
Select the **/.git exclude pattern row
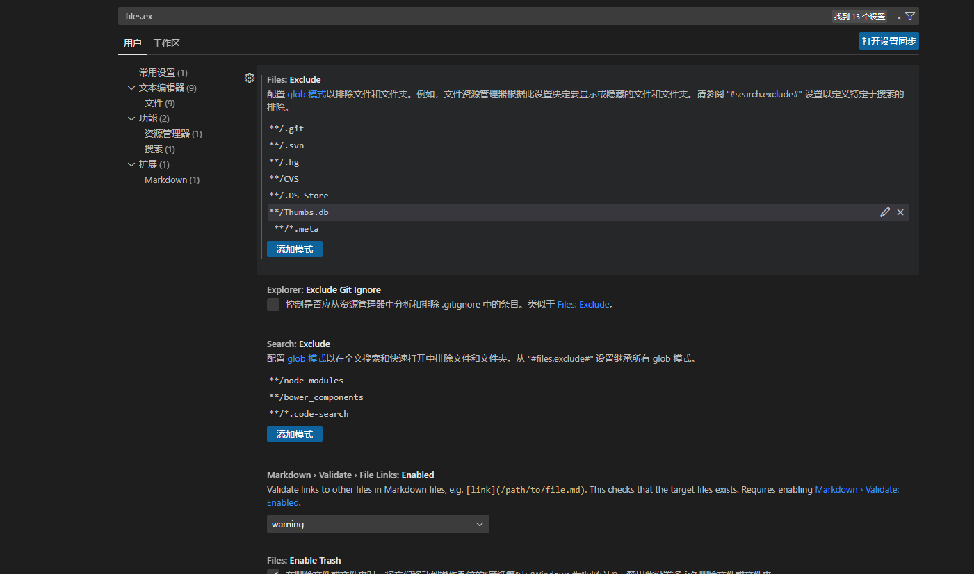point(587,129)
